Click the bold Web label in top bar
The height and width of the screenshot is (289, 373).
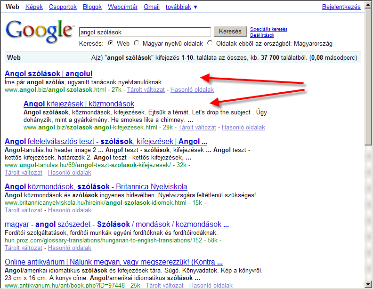pos(12,7)
